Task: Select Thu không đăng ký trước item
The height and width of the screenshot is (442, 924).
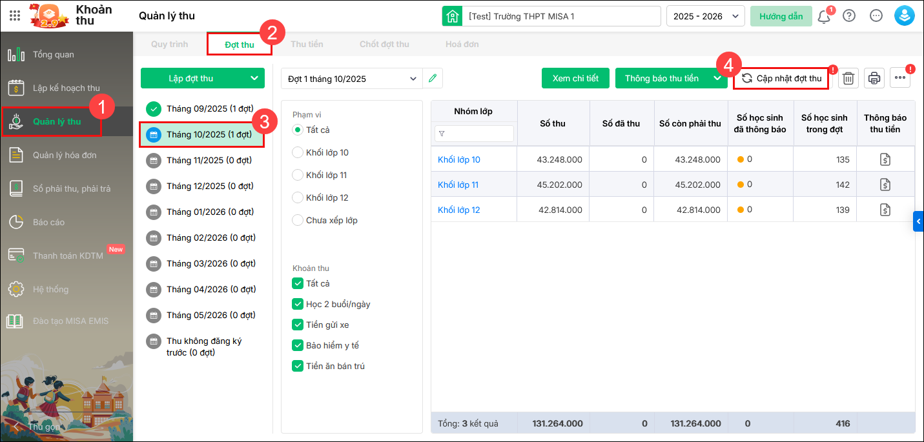Action: click(202, 347)
